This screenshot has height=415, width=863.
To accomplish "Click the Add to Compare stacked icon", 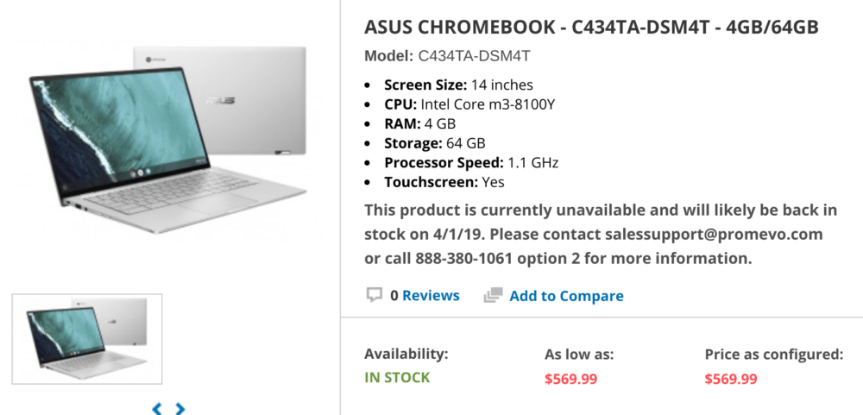I will pos(493,296).
